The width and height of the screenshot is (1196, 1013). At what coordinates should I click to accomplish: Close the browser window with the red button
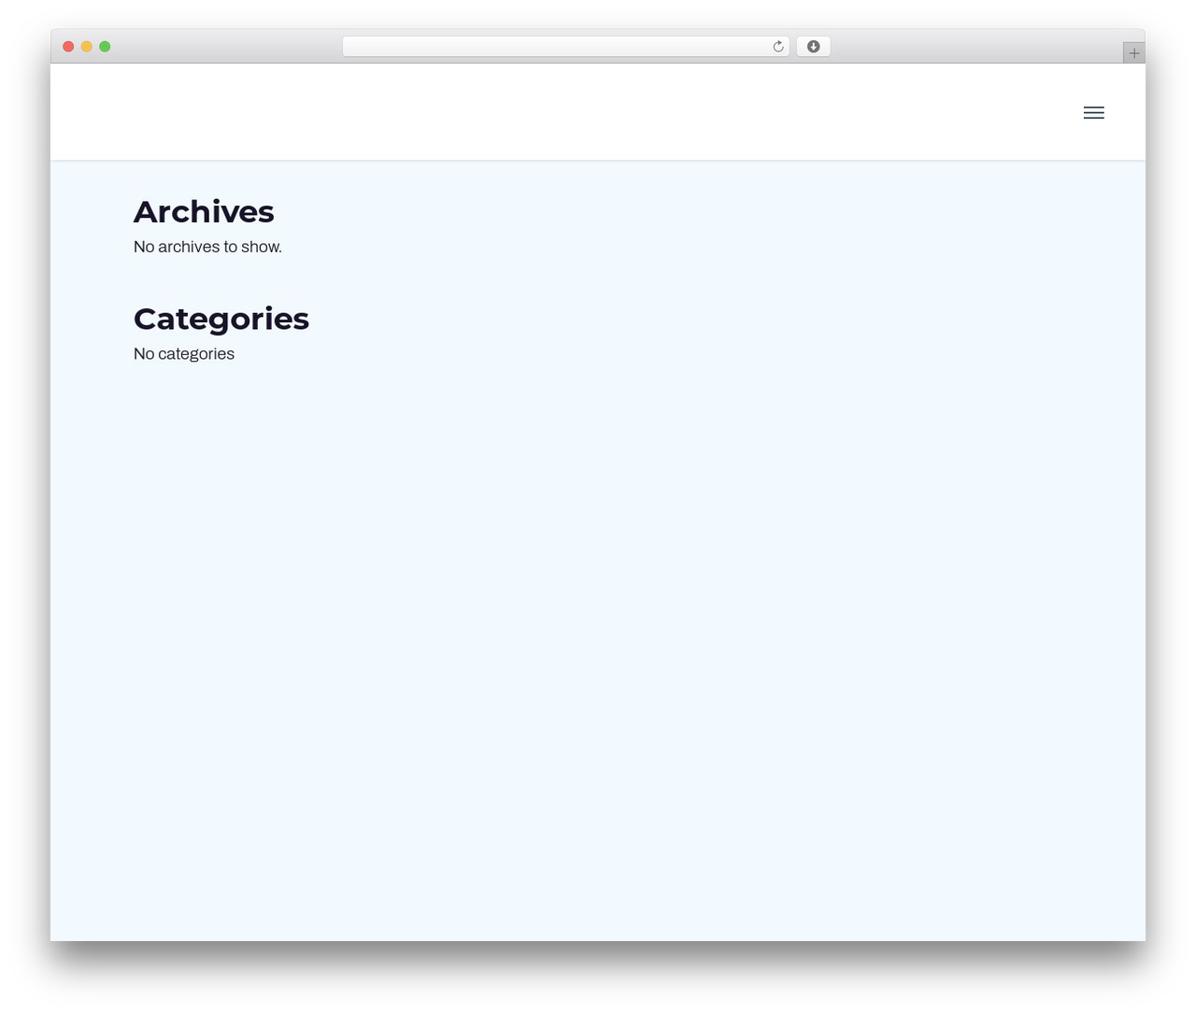pos(68,47)
